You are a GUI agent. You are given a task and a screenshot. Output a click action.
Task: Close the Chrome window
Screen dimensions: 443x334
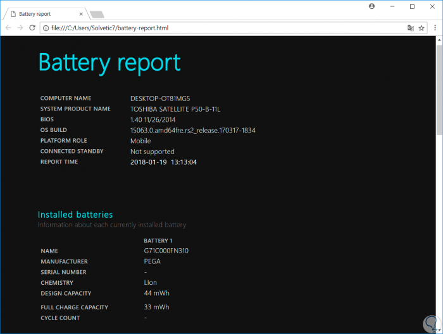[x=432, y=6]
